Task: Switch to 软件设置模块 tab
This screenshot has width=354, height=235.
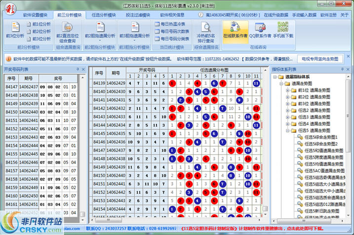Action: [x=35, y=15]
